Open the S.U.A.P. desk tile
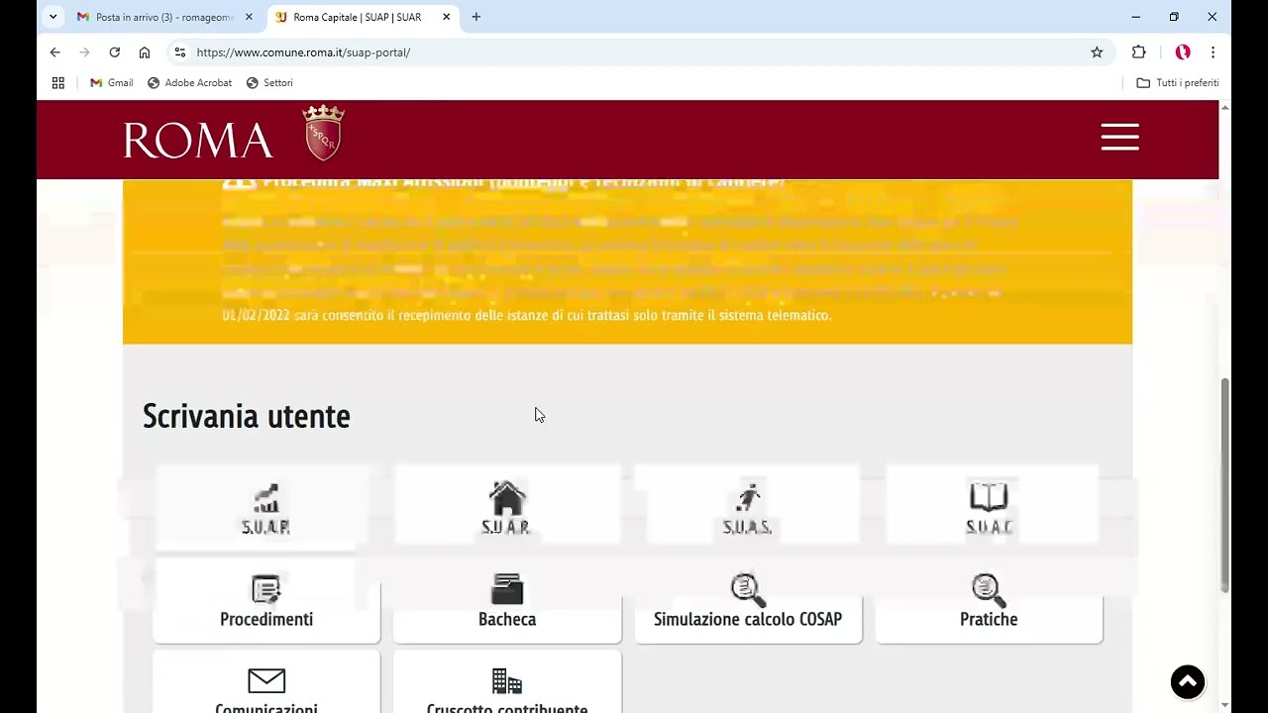This screenshot has height=713, width=1268. (x=265, y=507)
